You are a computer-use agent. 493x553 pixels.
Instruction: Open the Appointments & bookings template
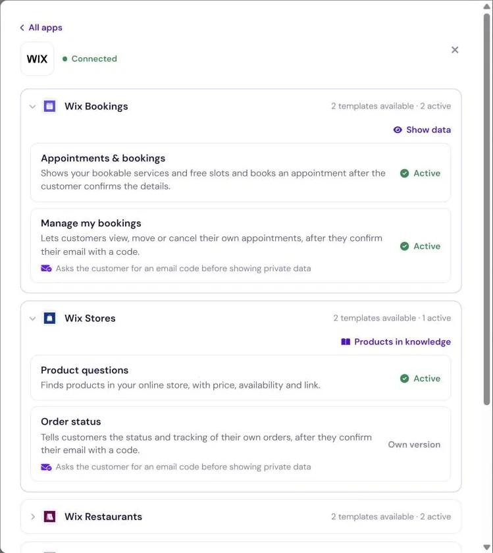pyautogui.click(x=240, y=172)
